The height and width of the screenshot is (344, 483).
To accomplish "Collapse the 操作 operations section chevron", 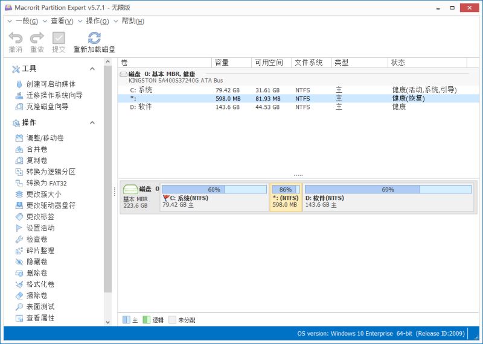I will pyautogui.click(x=92, y=123).
